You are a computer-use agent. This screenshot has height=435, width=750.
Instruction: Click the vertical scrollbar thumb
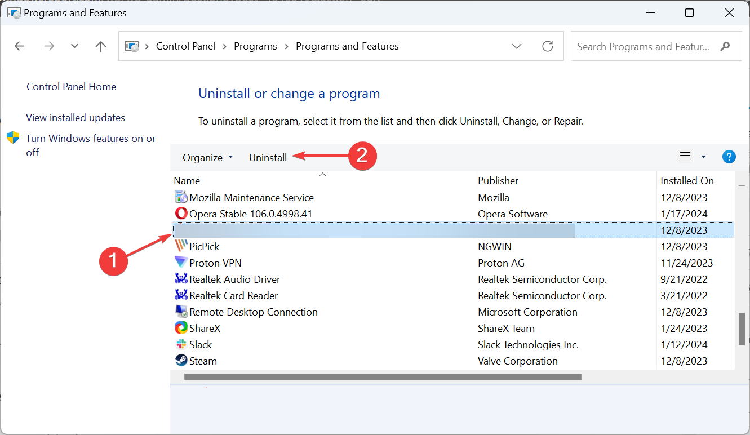(x=742, y=329)
